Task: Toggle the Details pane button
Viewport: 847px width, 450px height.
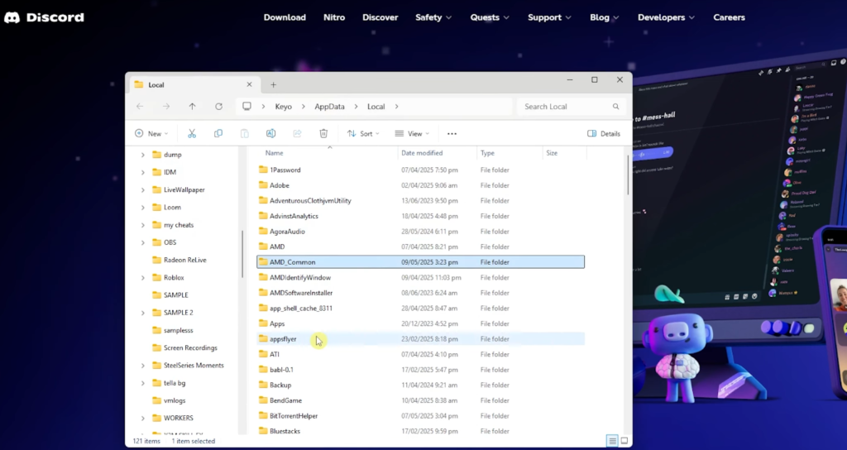Action: tap(604, 133)
